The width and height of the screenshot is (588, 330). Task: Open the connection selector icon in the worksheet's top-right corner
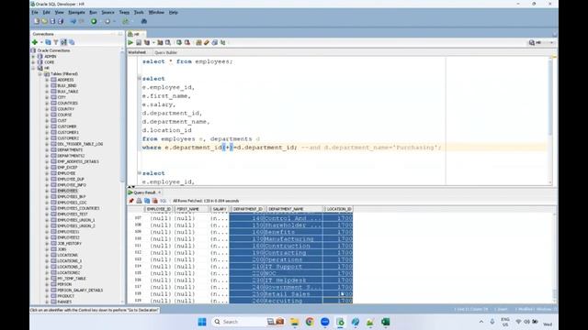[532, 43]
